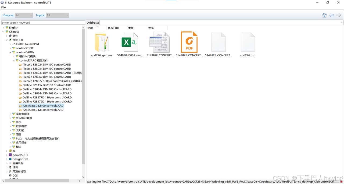Click the C2000 LaunchPad tree icon
Screen dimensions: 344x184
14,44
